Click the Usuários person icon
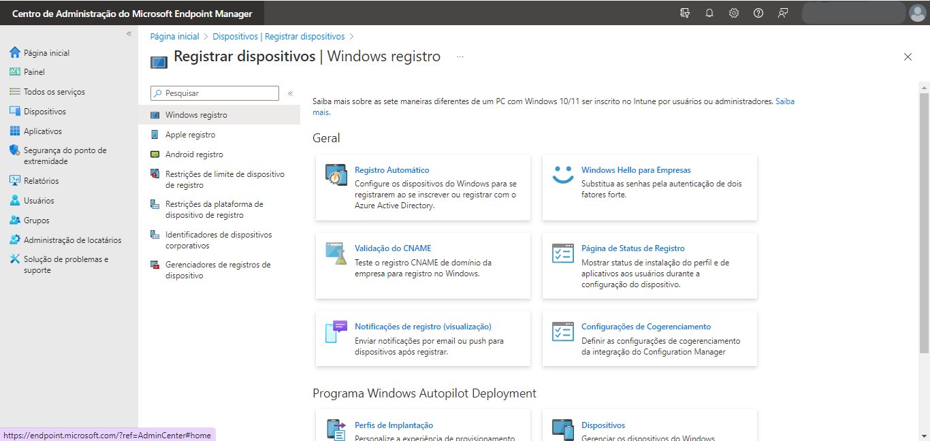The image size is (930, 441). (15, 200)
